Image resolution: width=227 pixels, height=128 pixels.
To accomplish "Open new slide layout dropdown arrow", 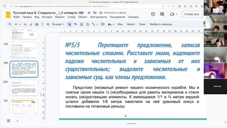I will [20, 25].
